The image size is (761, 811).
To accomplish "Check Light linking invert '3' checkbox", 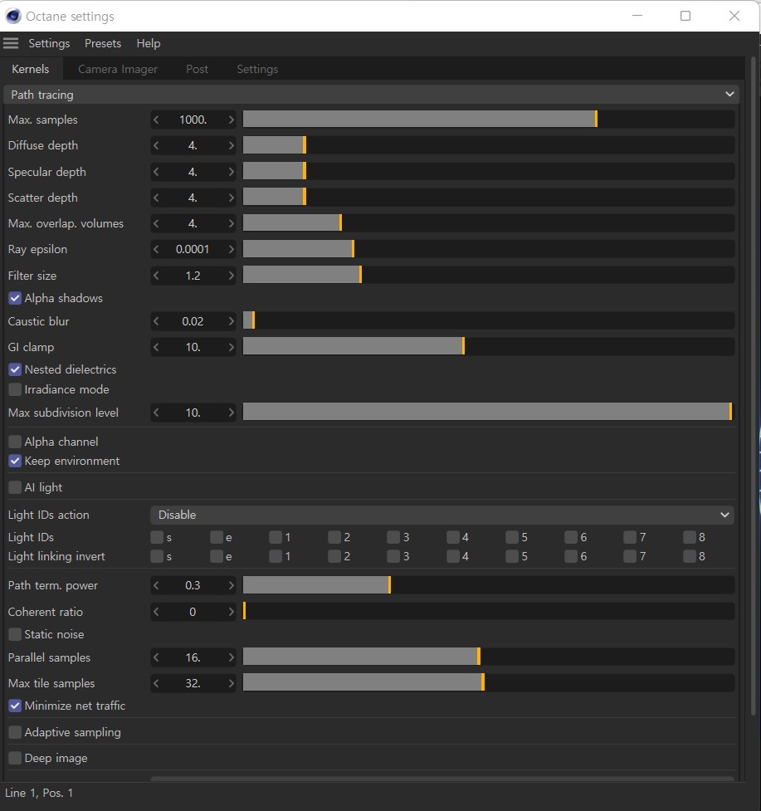I will pyautogui.click(x=393, y=556).
